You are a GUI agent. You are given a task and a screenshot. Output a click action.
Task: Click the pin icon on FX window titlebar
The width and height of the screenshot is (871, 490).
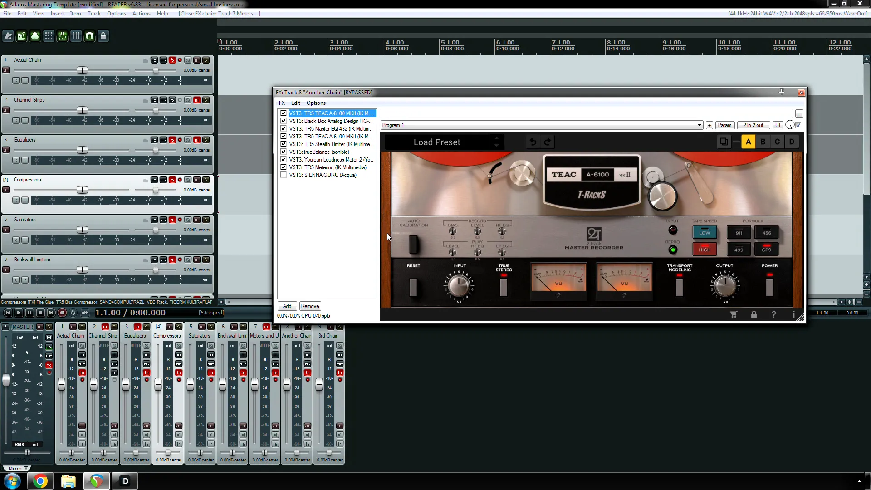click(782, 92)
